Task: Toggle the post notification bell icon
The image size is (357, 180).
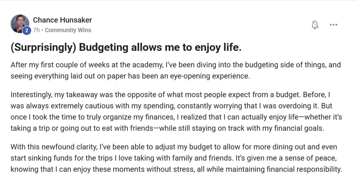Action: coord(315,25)
